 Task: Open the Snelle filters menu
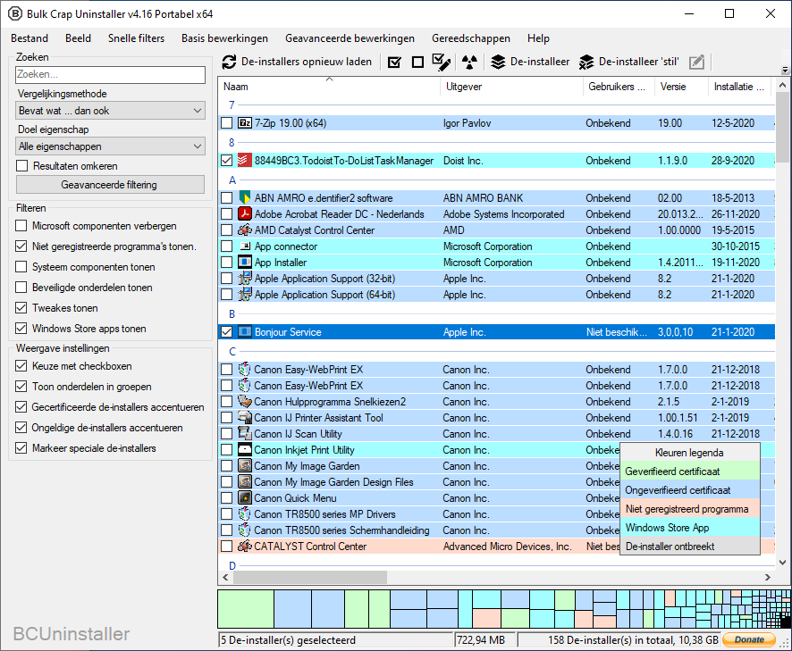(x=137, y=38)
